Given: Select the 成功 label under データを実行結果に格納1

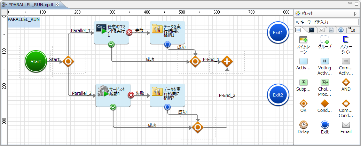Looking at the screenshot, I should (181, 47).
